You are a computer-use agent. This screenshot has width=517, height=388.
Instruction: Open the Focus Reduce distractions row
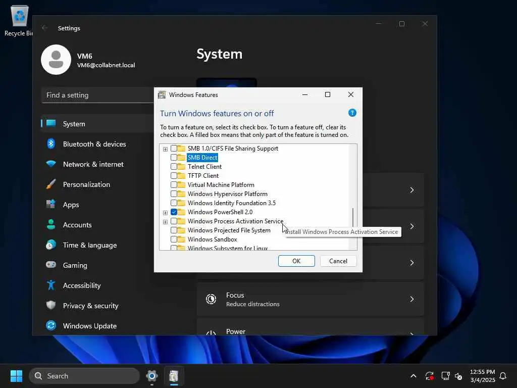coord(311,299)
